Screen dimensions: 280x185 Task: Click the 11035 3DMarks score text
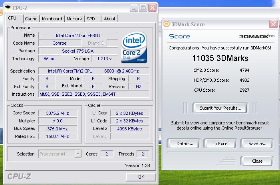click(220, 58)
